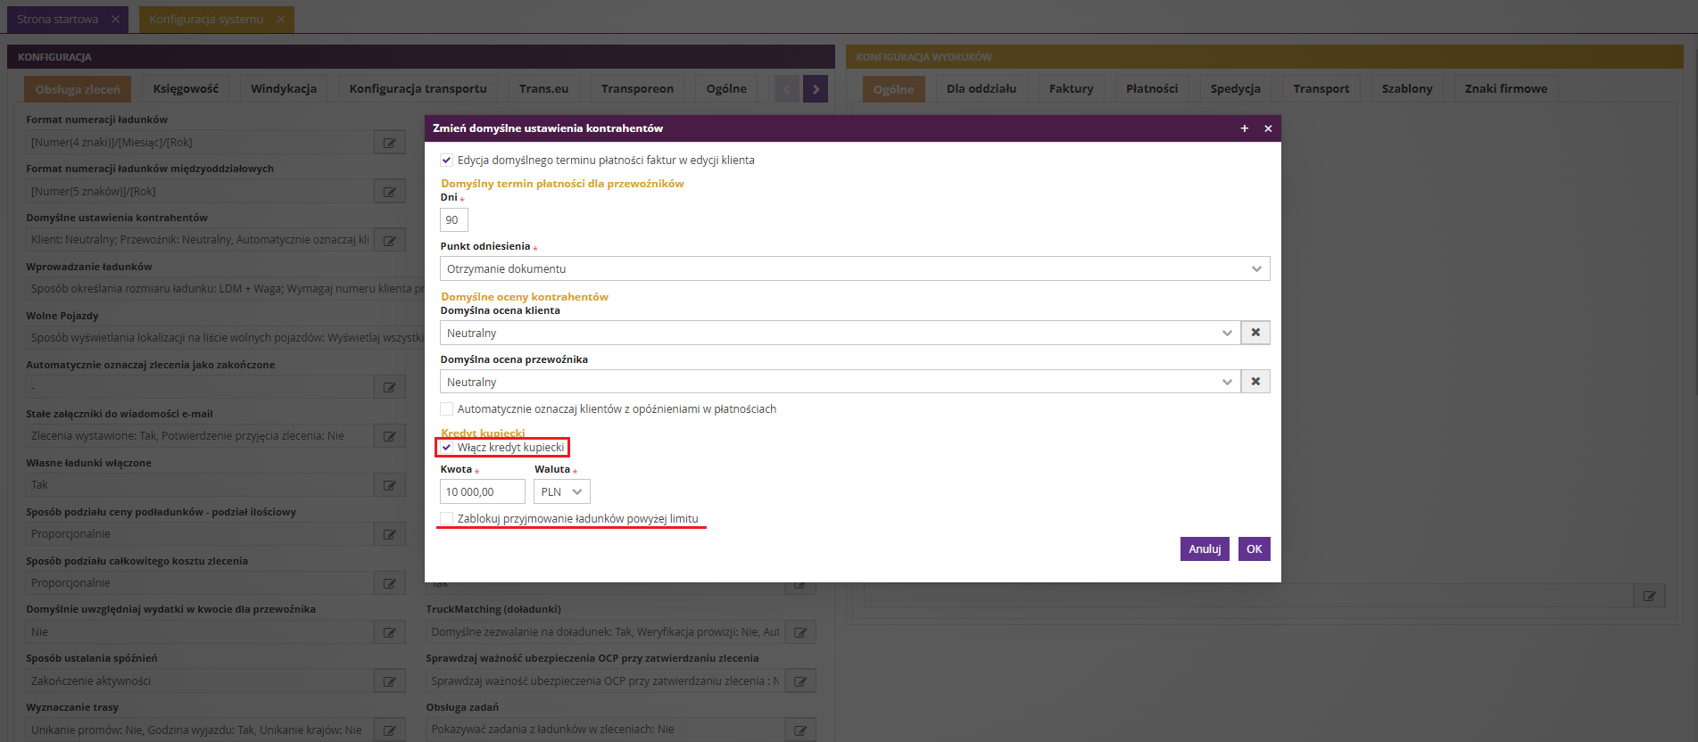This screenshot has width=1698, height=742.
Task: Edit Sposób podziału ceny podładunków setting
Action: (390, 534)
